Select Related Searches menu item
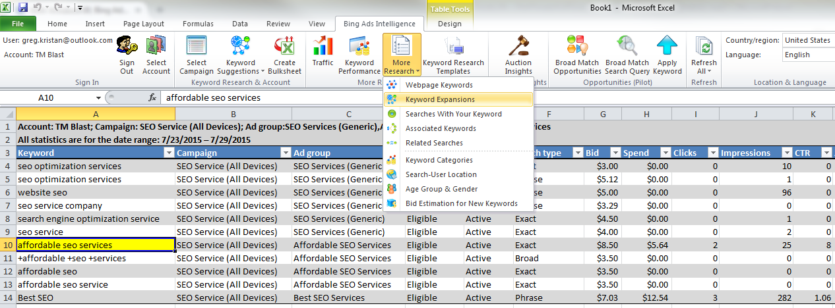Screen dimensions: 835x308 point(458,143)
